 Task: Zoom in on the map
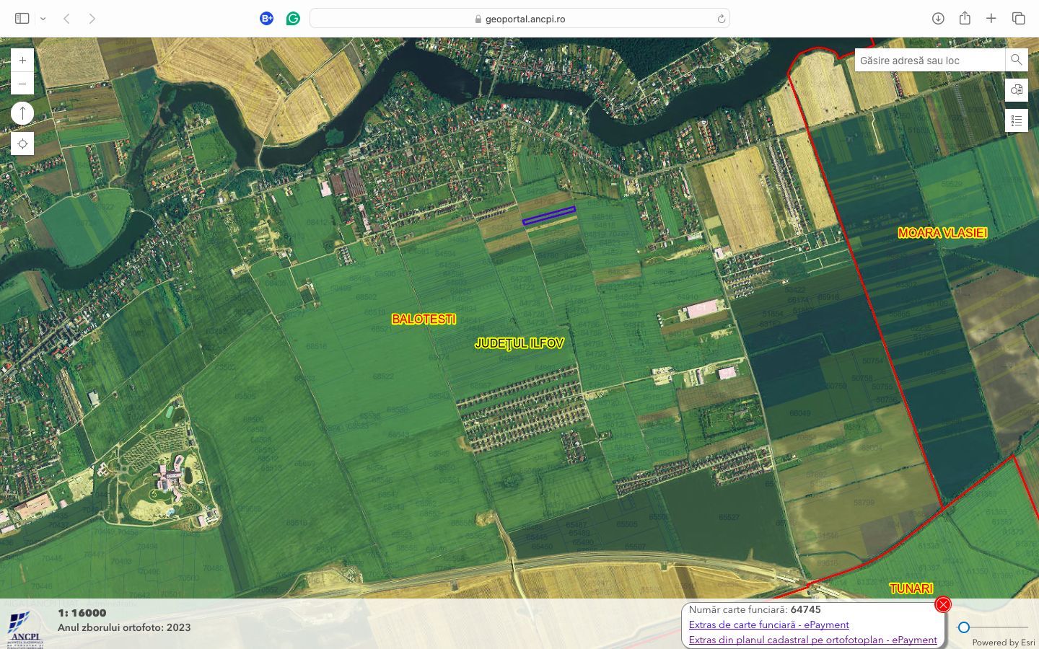(22, 61)
